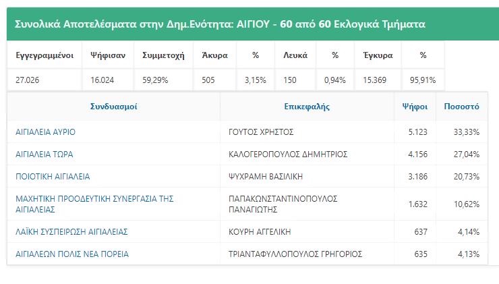Open the ΛΑΪΚΗ ΣΥΣΠΕΙΡΩΣΗ ΑΙΓΙΑΛΕΙΑΣ link
The image size is (499, 284).
pos(71,232)
